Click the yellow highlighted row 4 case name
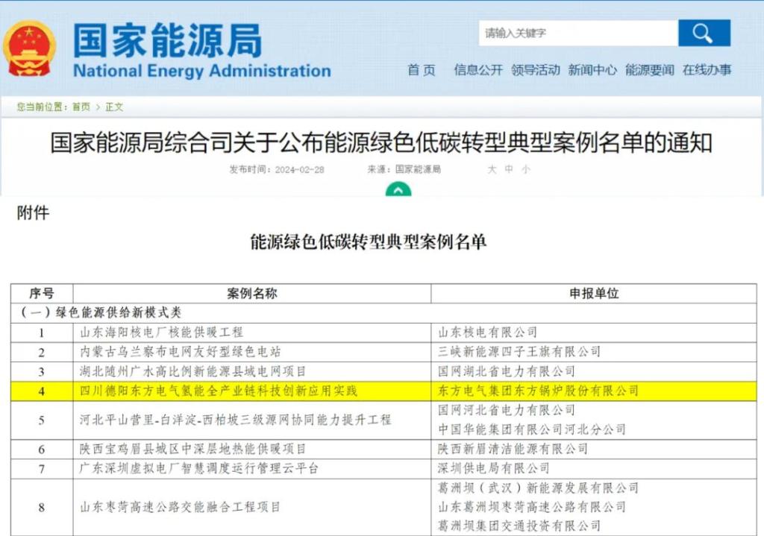Image resolution: width=764 pixels, height=536 pixels. tap(219, 391)
